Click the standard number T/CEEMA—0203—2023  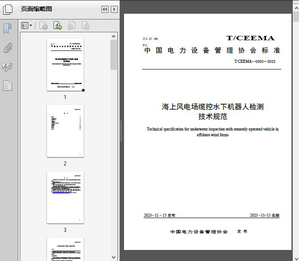(x=255, y=61)
